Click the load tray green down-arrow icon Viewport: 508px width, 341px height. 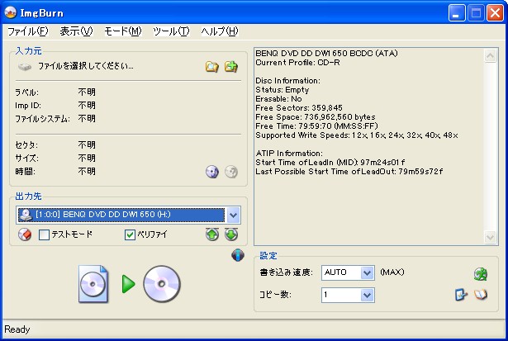(231, 234)
